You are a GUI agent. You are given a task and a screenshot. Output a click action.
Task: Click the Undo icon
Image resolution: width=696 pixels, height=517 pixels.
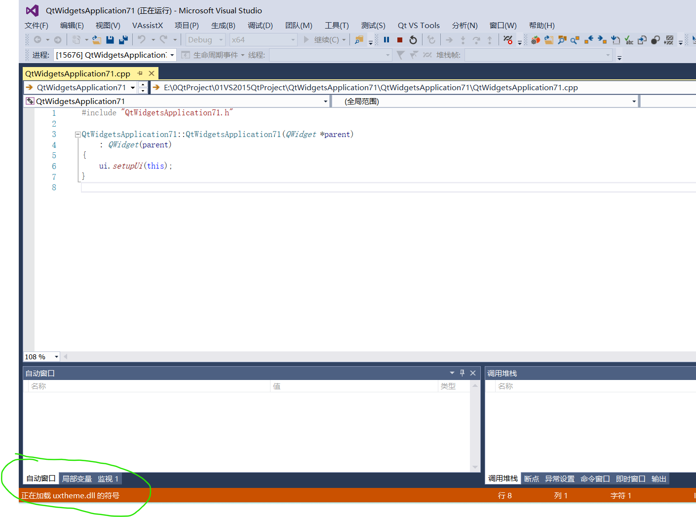[143, 39]
